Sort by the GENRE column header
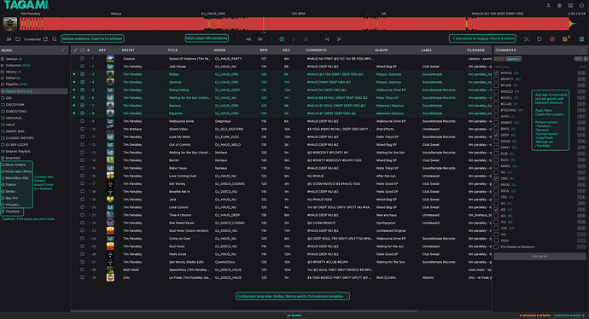Viewport: 589px width, 319px height. pyautogui.click(x=219, y=50)
